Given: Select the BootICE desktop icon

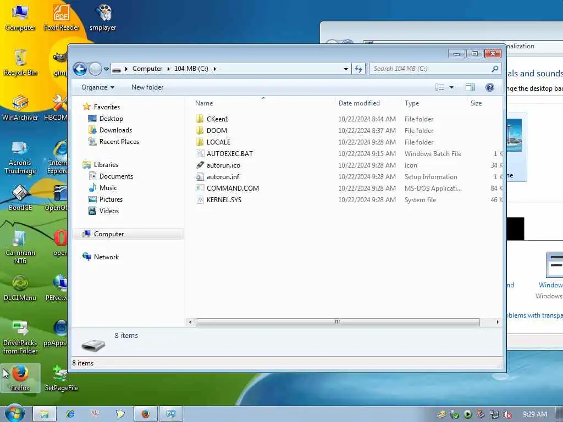Looking at the screenshot, I should pos(20,198).
